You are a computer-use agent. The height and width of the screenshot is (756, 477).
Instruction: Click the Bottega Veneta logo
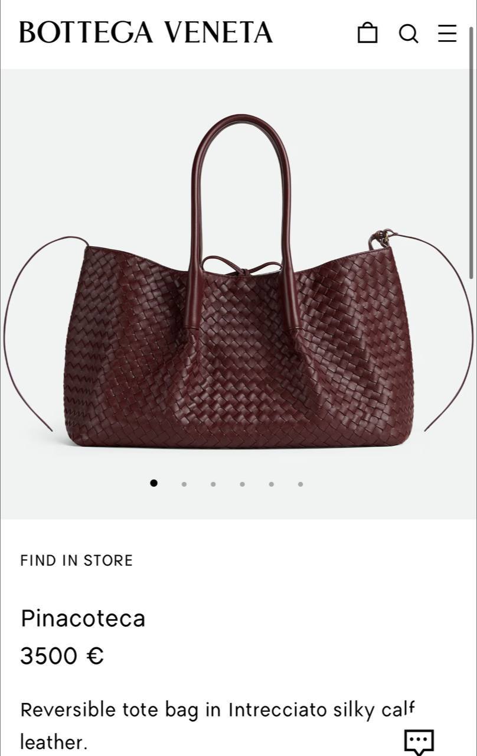tap(146, 32)
